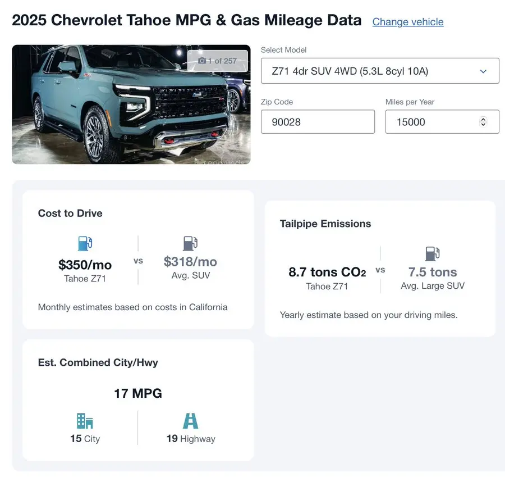Adjust the Miles per Year stepper arrows
This screenshot has width=505, height=477.
point(483,122)
